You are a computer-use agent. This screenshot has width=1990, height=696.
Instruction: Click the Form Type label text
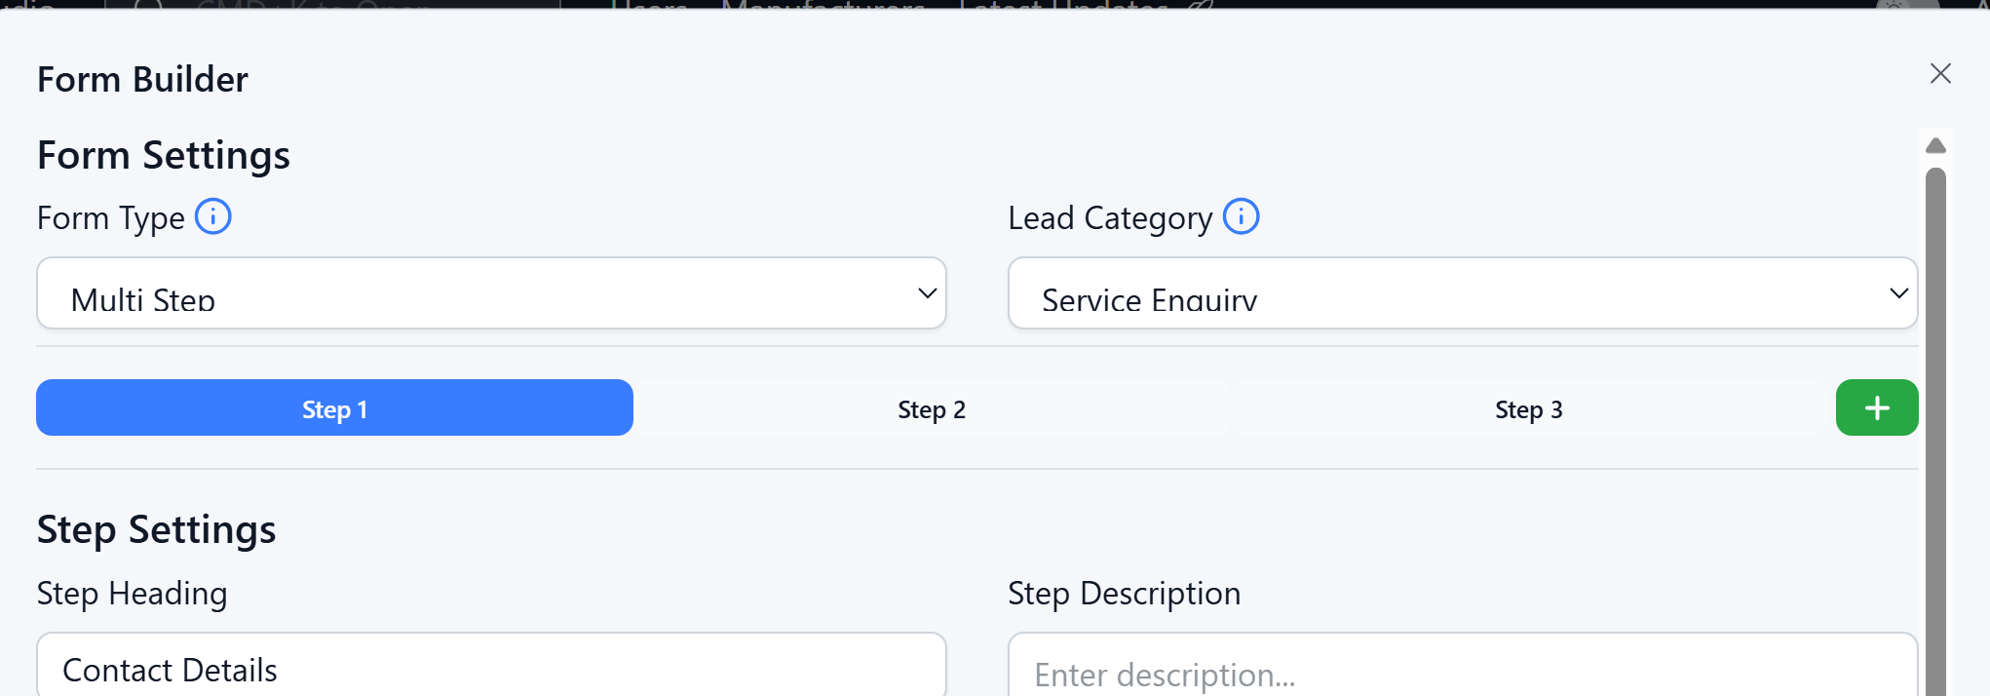point(110,218)
